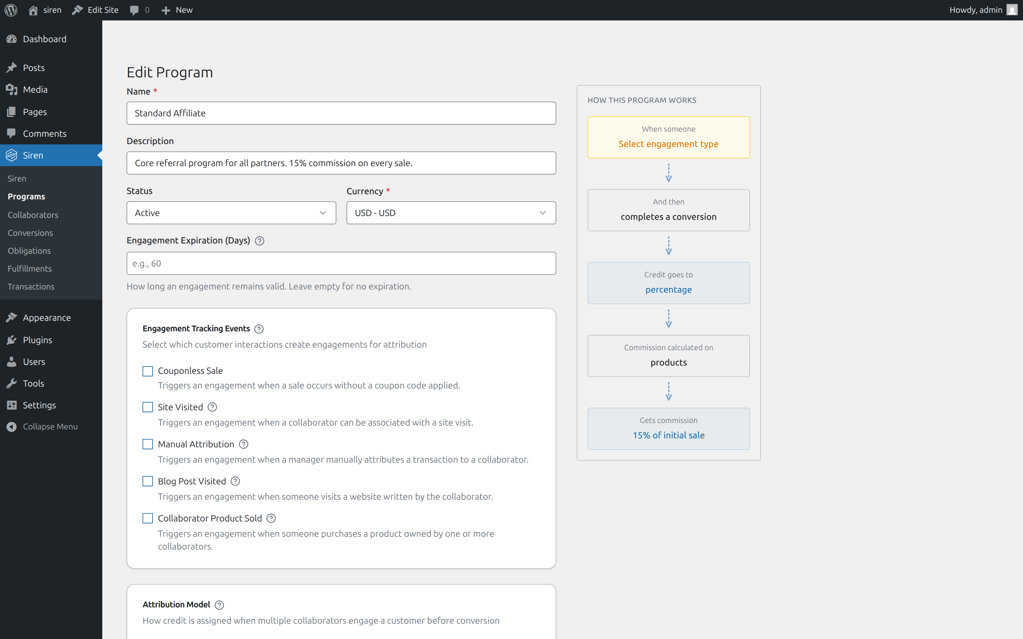Click the help icon next to Engagement Expiration
Viewport: 1023px width, 639px height.
(x=259, y=241)
